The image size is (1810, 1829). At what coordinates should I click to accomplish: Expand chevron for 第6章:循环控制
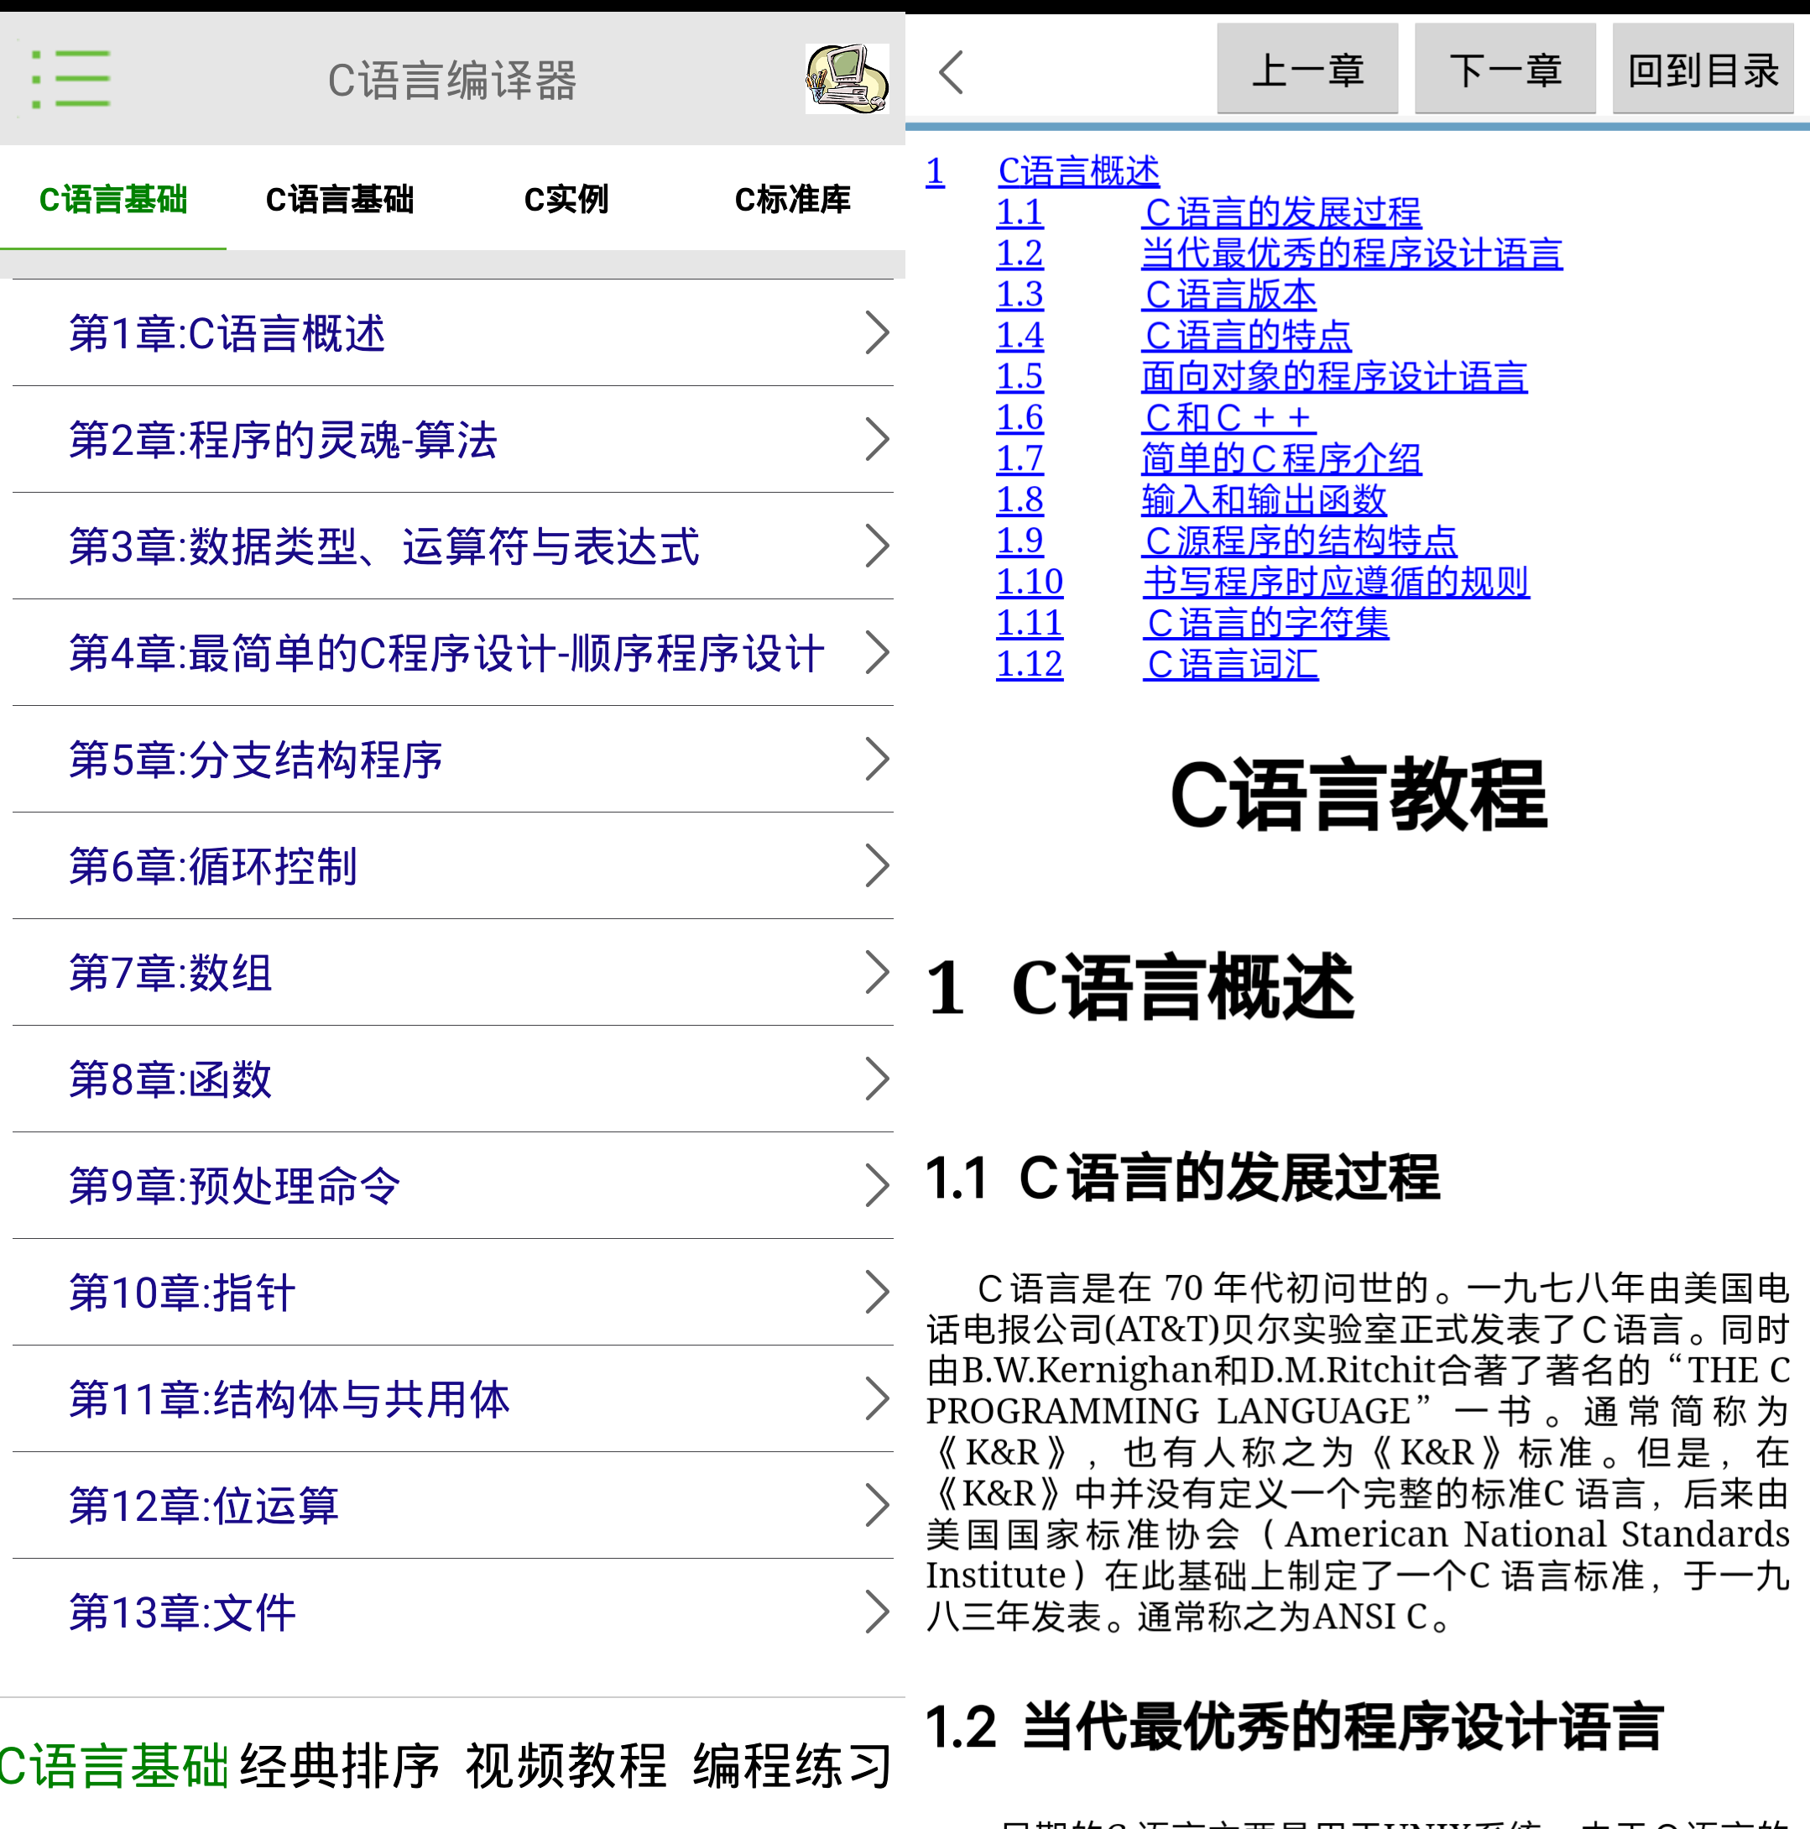tap(878, 866)
